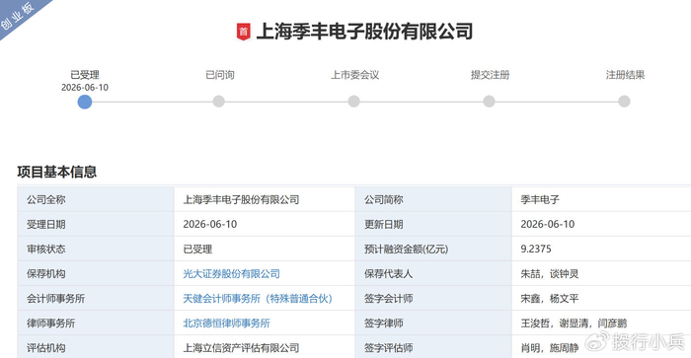Click the 审核状态 label cell
The height and width of the screenshot is (358, 691).
coord(96,249)
